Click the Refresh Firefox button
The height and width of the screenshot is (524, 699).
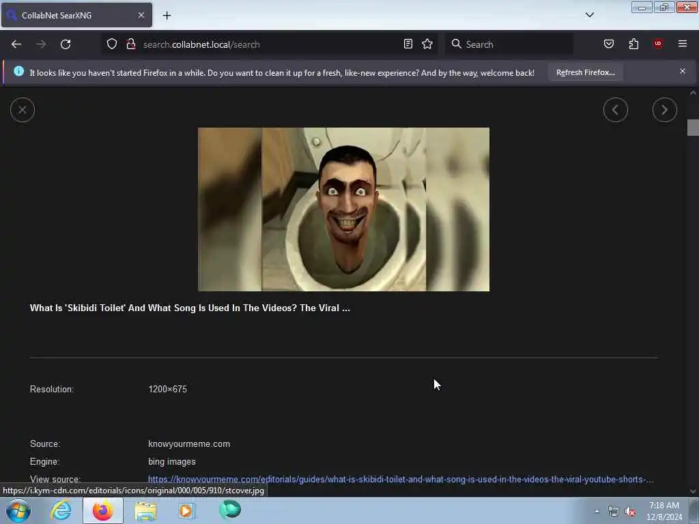(x=585, y=72)
